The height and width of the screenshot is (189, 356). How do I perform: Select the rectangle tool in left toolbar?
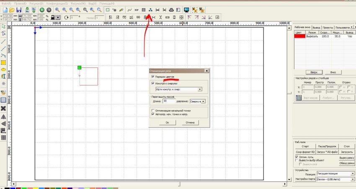[x=3, y=62]
